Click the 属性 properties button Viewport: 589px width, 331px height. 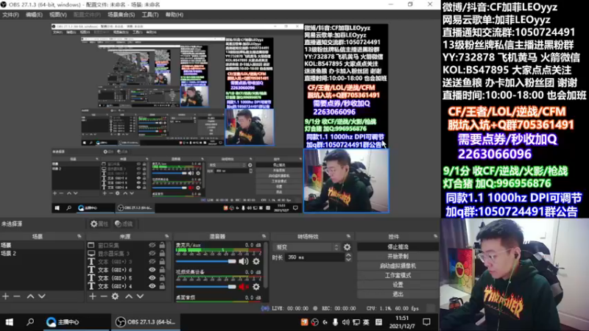point(99,224)
